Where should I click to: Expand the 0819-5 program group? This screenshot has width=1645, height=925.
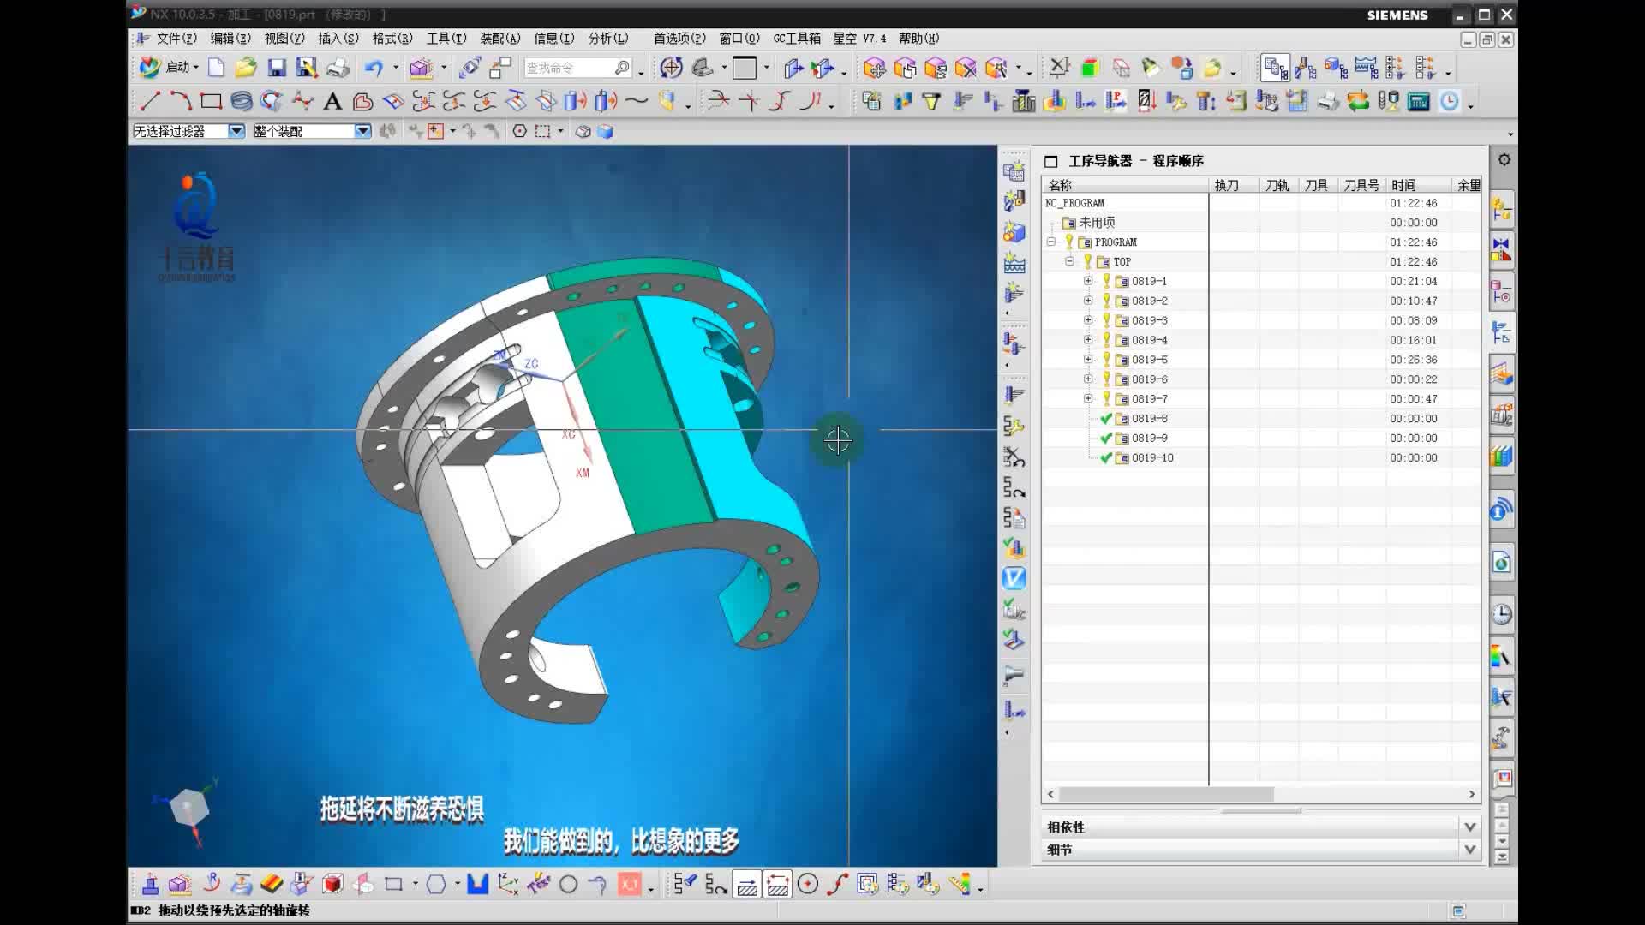pos(1087,360)
